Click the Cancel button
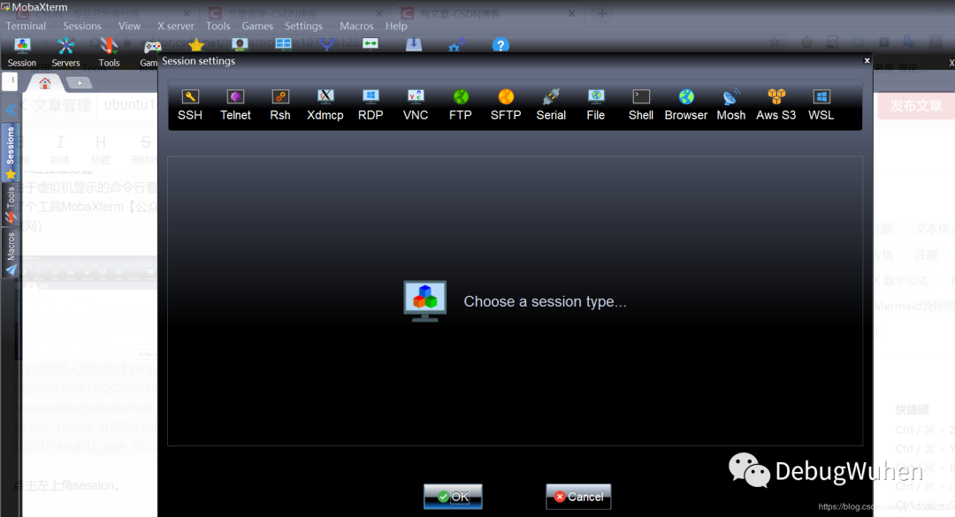This screenshot has width=955, height=517. tap(578, 497)
